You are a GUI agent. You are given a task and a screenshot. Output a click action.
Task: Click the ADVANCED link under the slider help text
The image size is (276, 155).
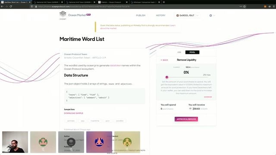tap(208, 97)
